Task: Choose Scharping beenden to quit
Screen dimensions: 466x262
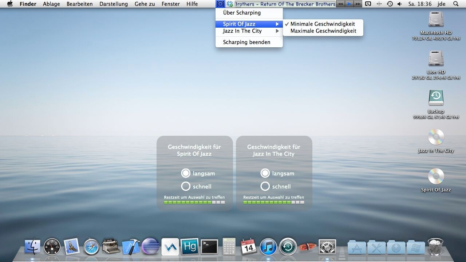Action: point(249,42)
